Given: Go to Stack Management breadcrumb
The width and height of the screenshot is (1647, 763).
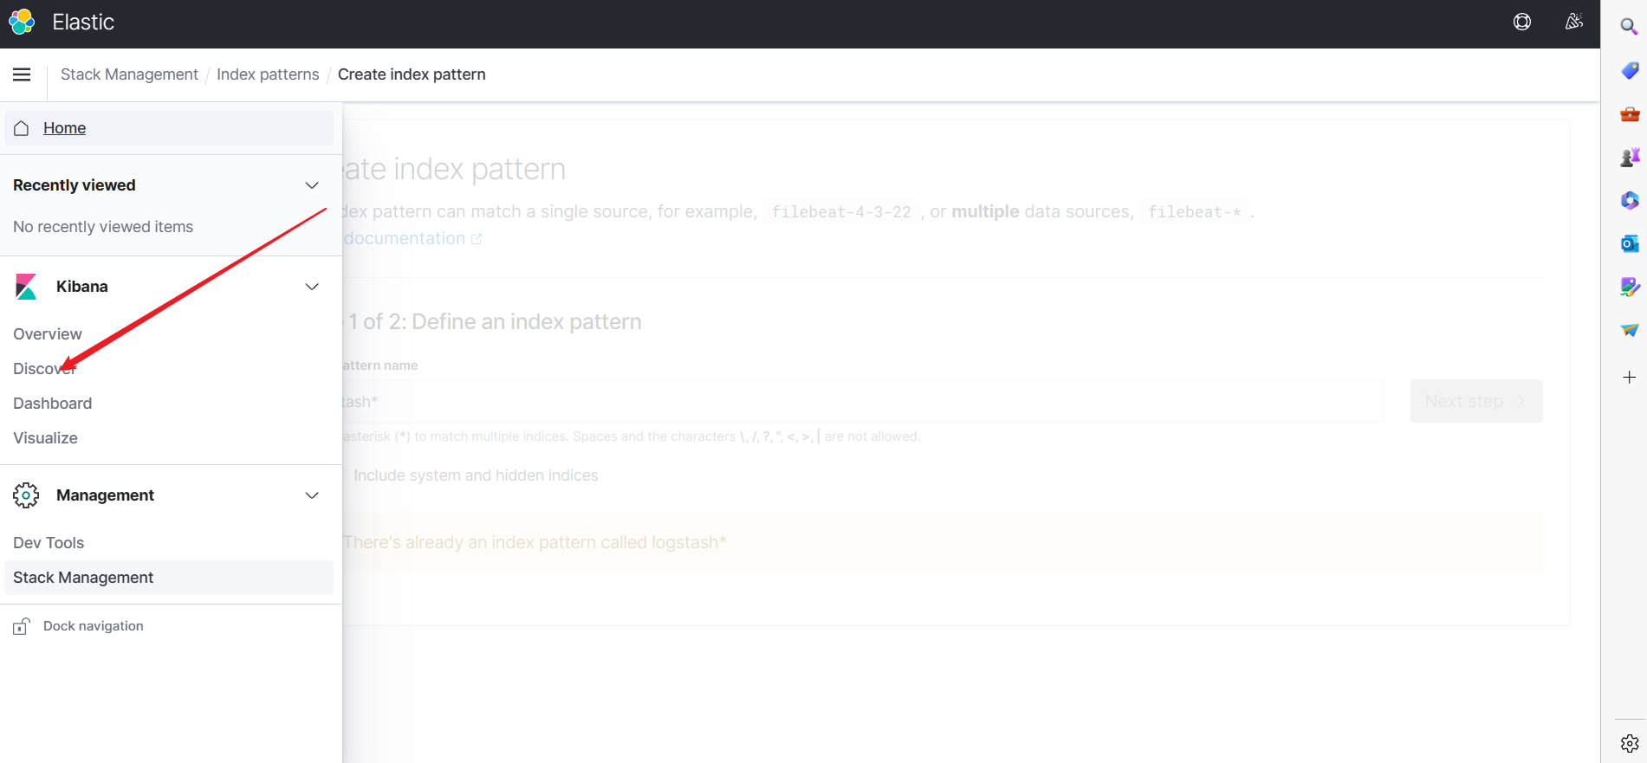Looking at the screenshot, I should [x=129, y=74].
